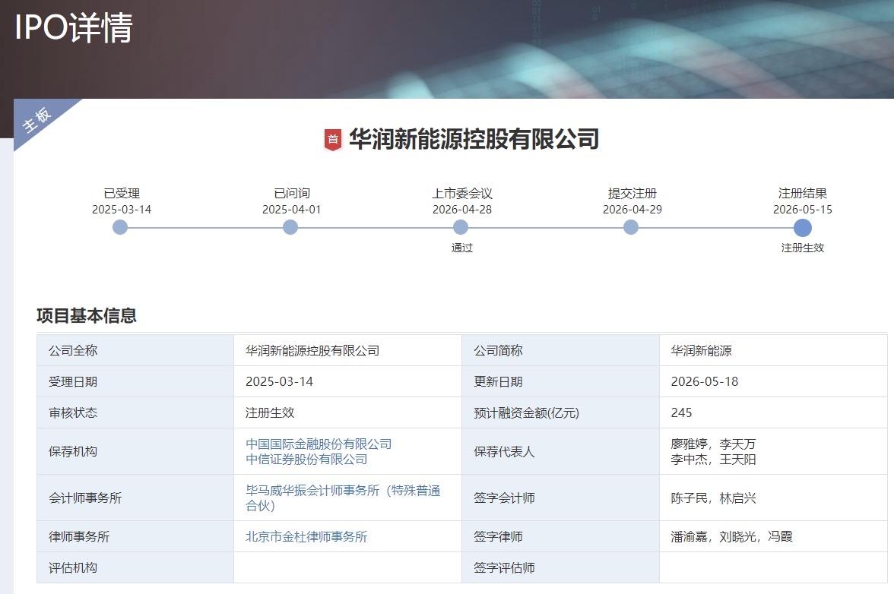Click the names 廖雅婷，李天万
The image size is (894, 594).
(x=713, y=444)
